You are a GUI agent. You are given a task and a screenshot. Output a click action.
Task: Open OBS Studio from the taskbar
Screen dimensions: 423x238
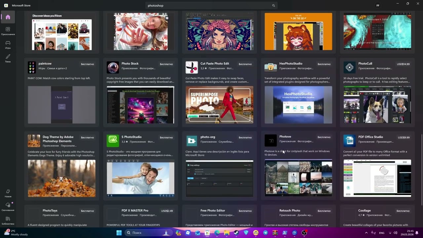tap(304, 233)
